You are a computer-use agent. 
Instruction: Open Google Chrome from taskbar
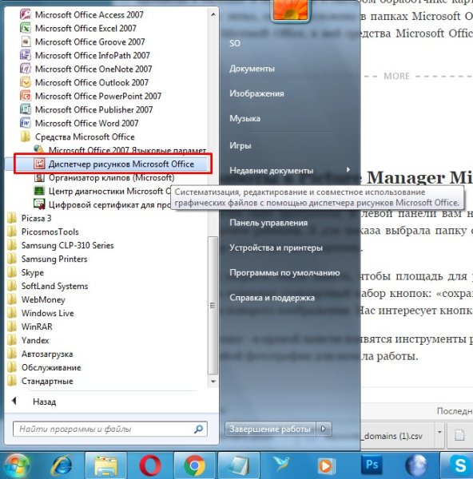(x=194, y=465)
